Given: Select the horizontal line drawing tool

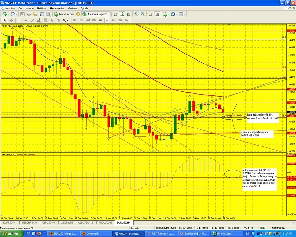Looking at the screenshot, I should (26, 20).
